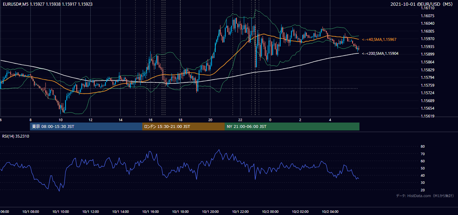Click the RSI 30 level label

click(x=423, y=183)
